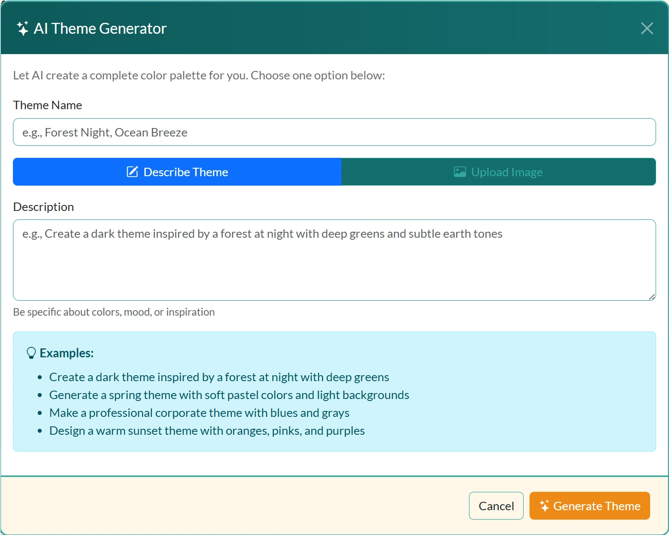Switch to the Describe Theme tab
Screen dimensions: 669x535
point(177,171)
